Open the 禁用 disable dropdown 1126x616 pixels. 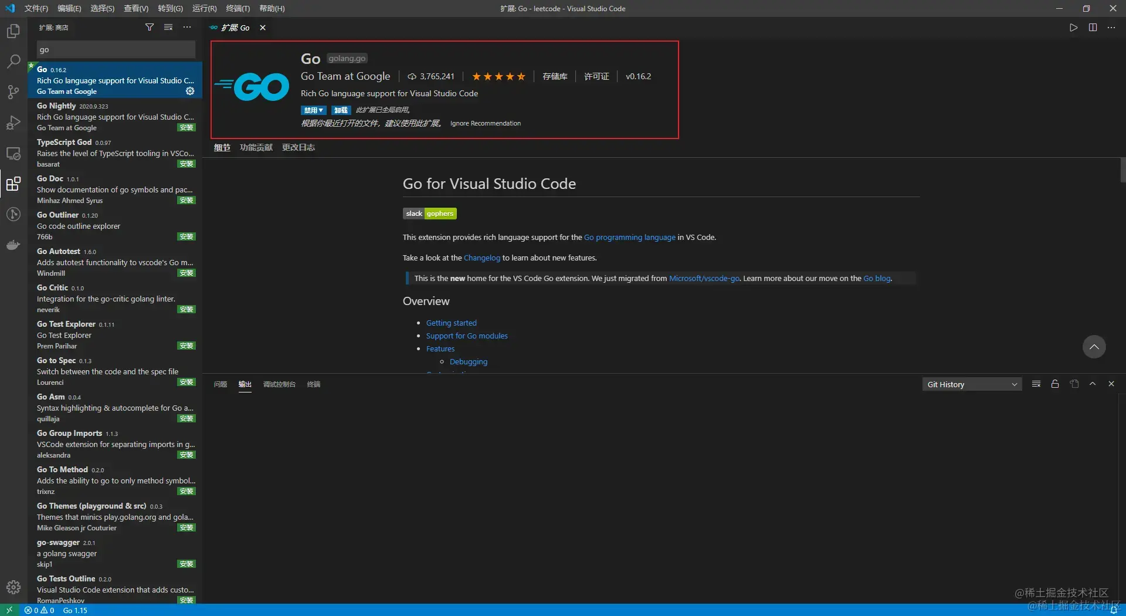[x=314, y=110]
